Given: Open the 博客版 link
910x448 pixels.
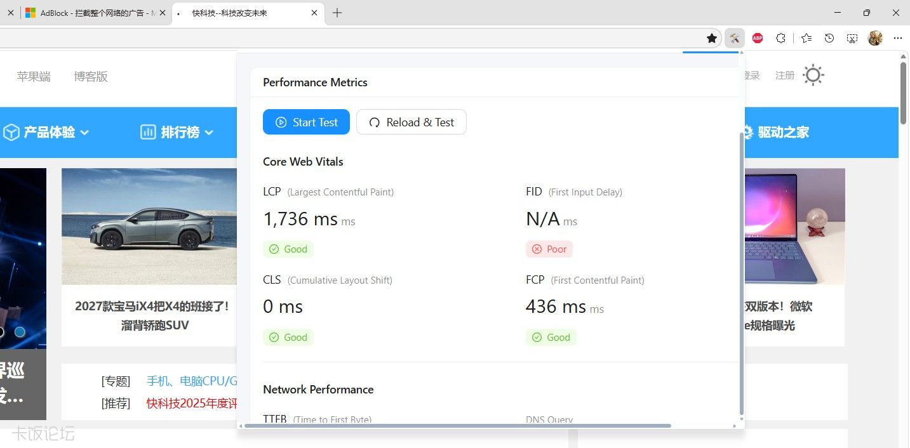Looking at the screenshot, I should (91, 76).
